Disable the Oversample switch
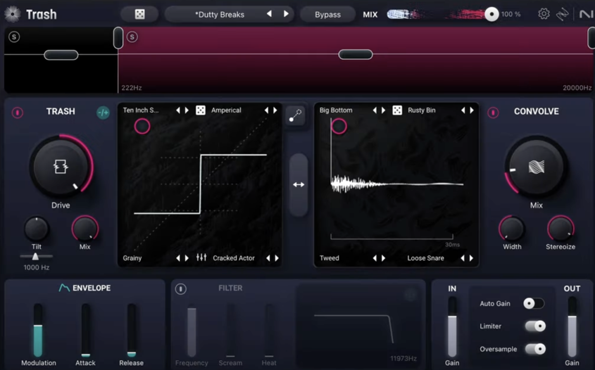The image size is (595, 370). click(535, 349)
